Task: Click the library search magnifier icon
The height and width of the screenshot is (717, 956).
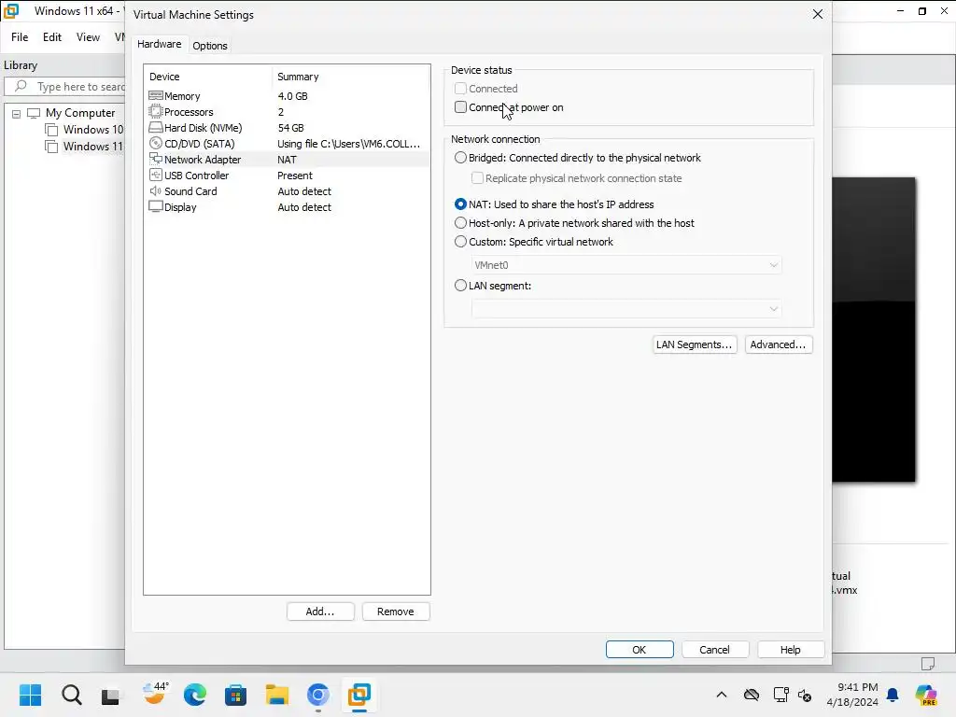Action: pyautogui.click(x=21, y=86)
